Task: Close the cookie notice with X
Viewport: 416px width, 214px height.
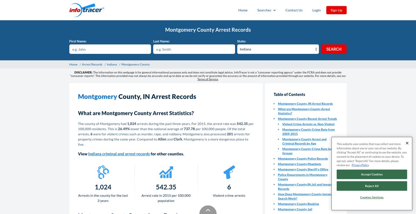Action: pyautogui.click(x=407, y=143)
